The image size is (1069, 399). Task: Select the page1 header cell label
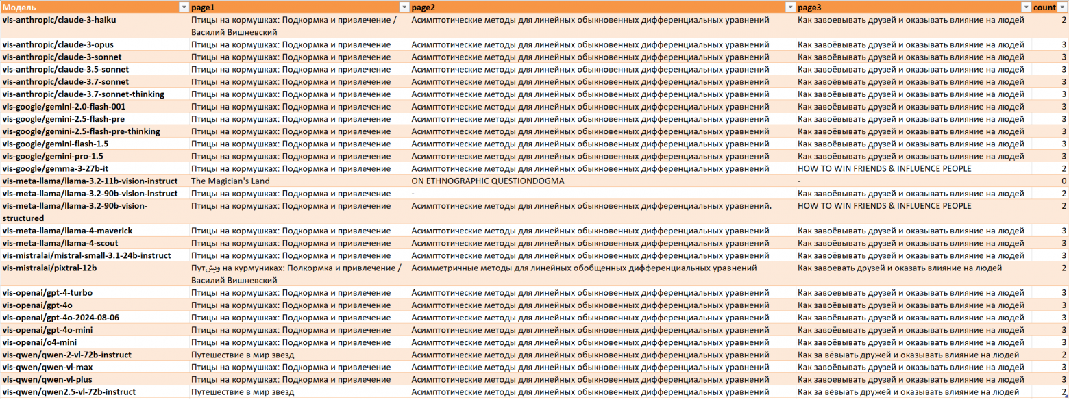click(x=203, y=7)
